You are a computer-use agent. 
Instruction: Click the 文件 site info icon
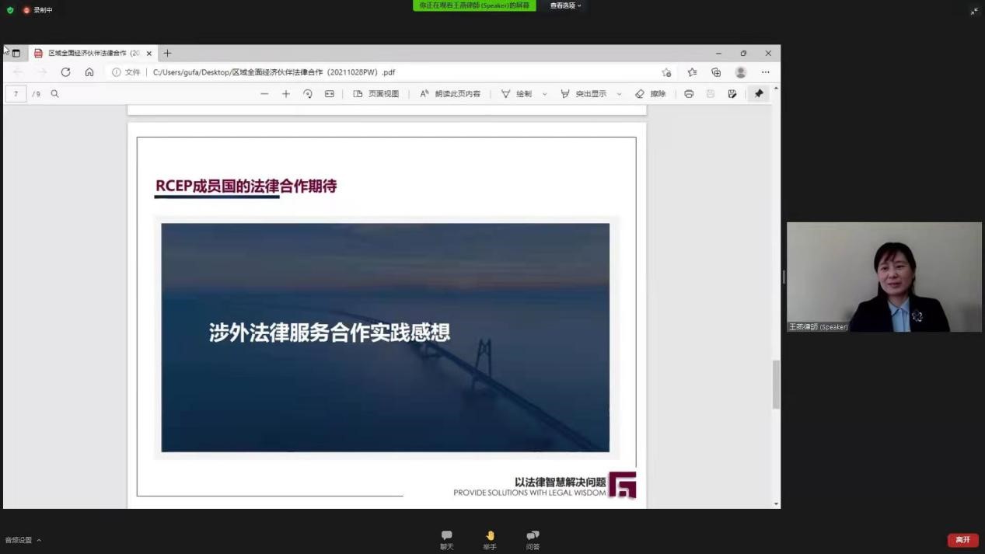pos(126,72)
